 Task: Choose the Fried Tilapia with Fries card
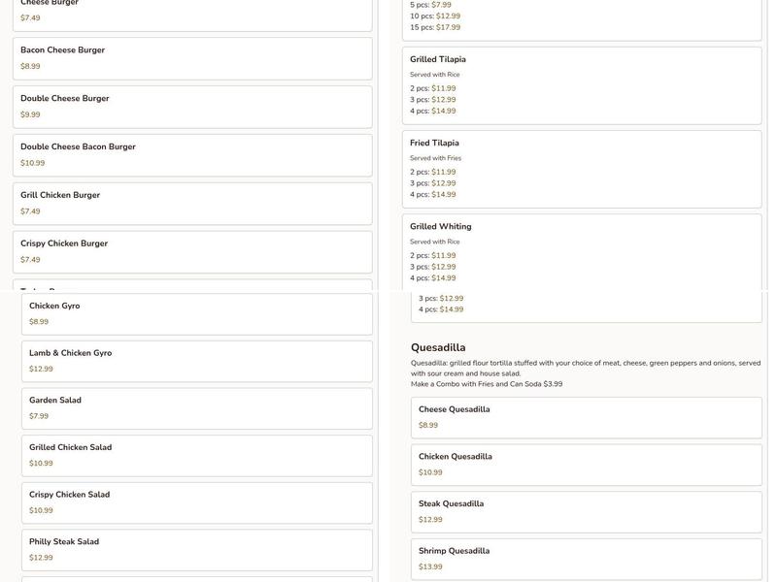(x=582, y=168)
